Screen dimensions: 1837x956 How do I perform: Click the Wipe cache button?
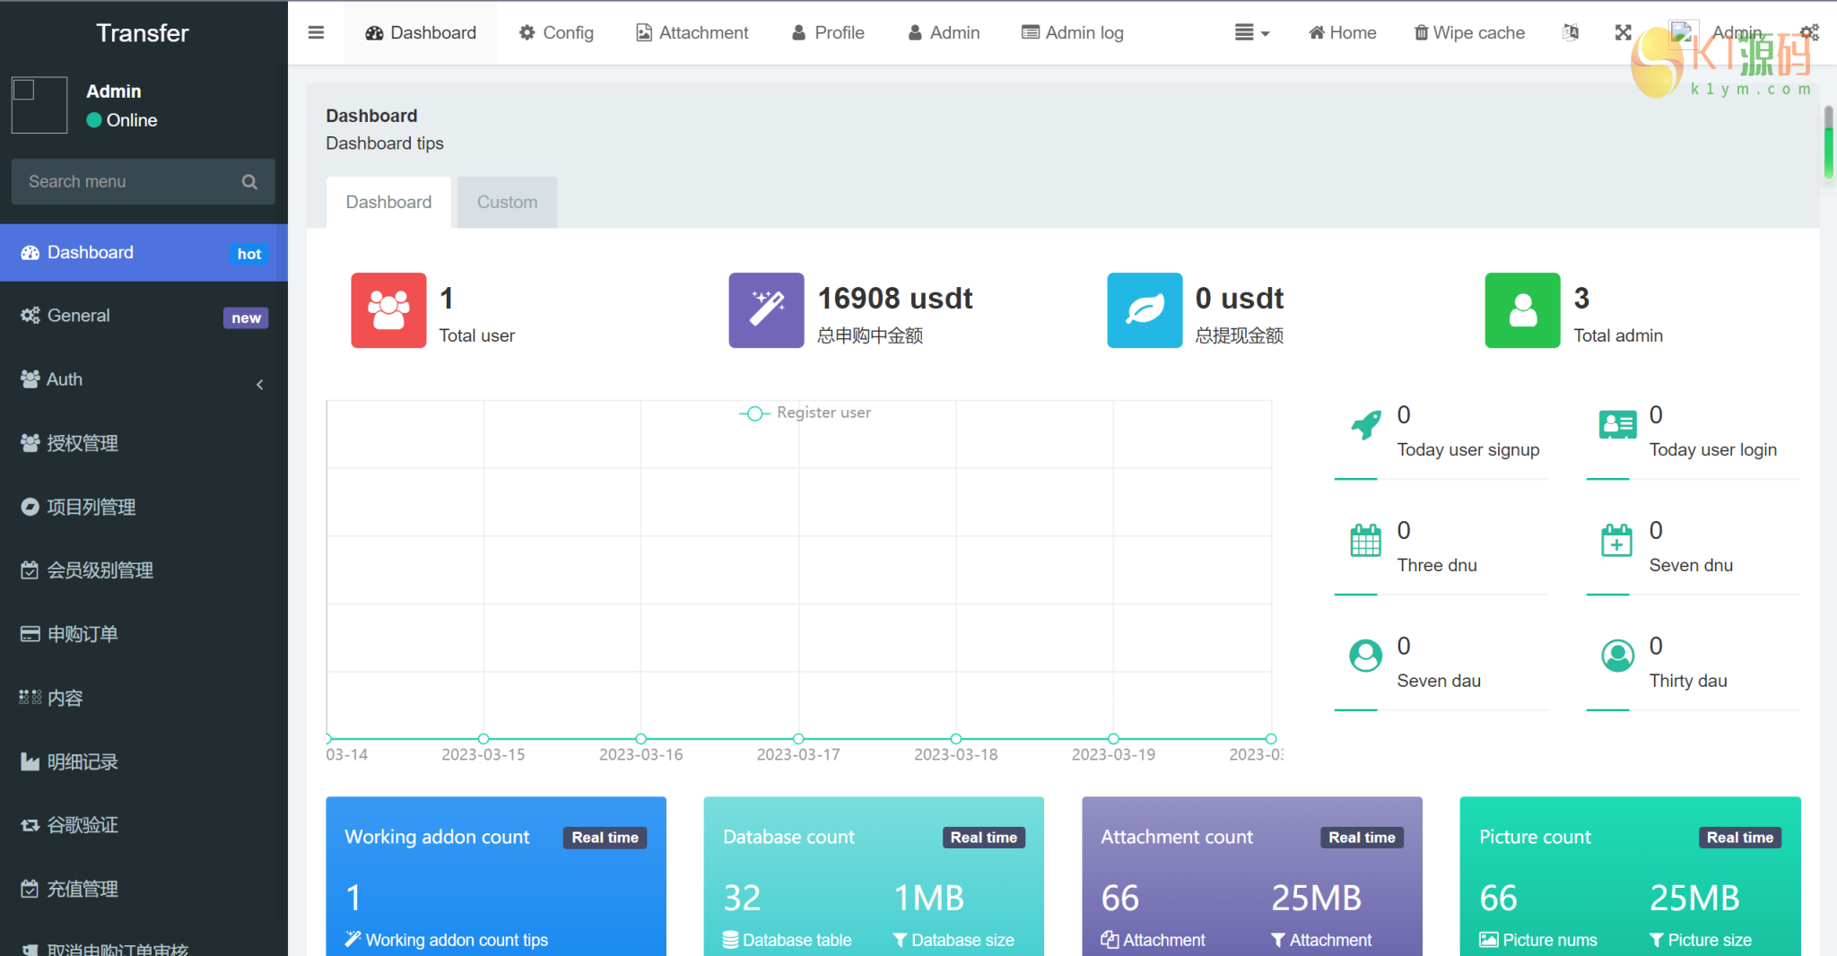pos(1469,33)
